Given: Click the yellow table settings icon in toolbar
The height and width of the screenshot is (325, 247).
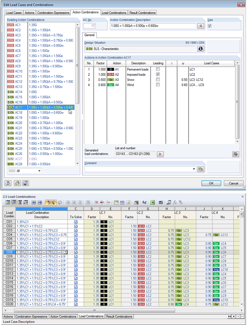Looking at the screenshot, I should [x=116, y=202].
